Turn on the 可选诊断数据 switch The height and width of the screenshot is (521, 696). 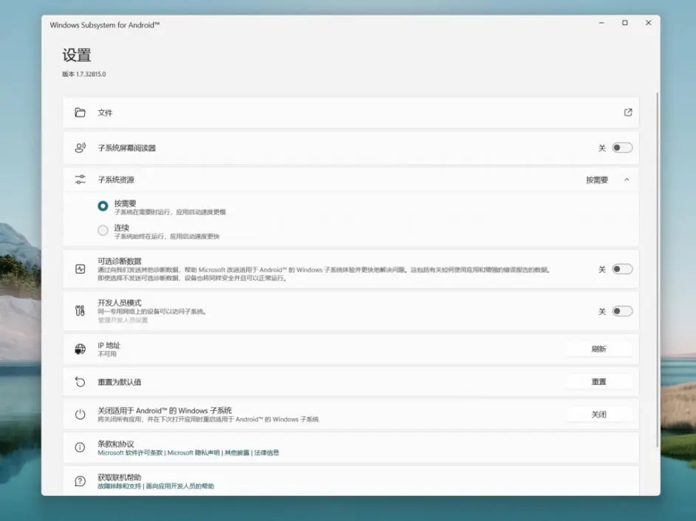[x=621, y=269]
